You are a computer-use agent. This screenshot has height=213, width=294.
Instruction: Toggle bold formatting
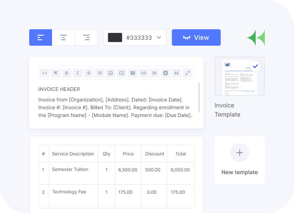tap(67, 73)
